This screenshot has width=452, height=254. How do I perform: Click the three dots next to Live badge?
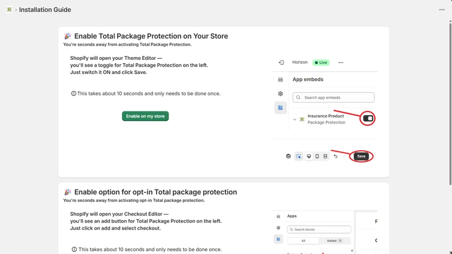(341, 63)
